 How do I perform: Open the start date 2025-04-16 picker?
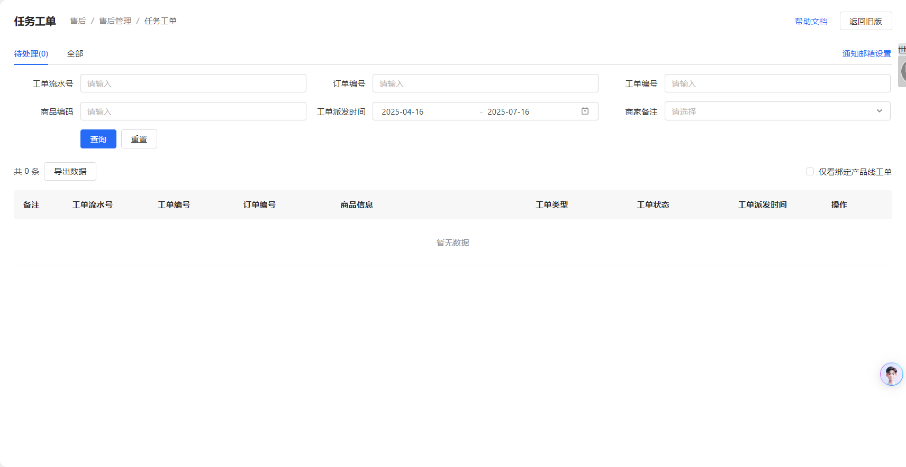(x=403, y=112)
